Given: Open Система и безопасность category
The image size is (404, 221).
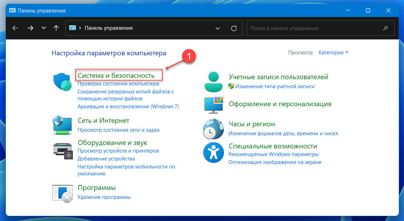Looking at the screenshot, I should coord(116,75).
